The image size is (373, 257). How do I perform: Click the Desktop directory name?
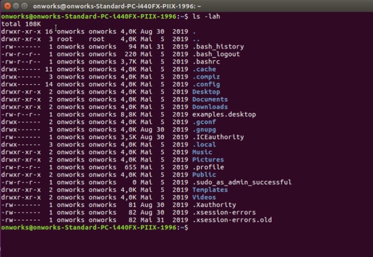206,92
